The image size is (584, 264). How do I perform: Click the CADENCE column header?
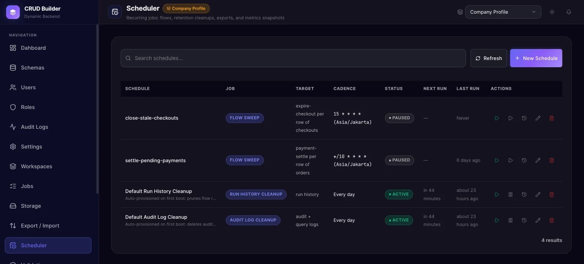[345, 89]
